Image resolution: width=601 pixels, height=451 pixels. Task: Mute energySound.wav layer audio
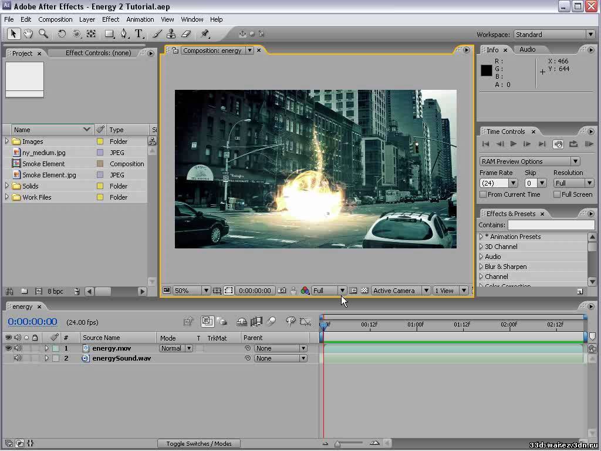pyautogui.click(x=18, y=358)
